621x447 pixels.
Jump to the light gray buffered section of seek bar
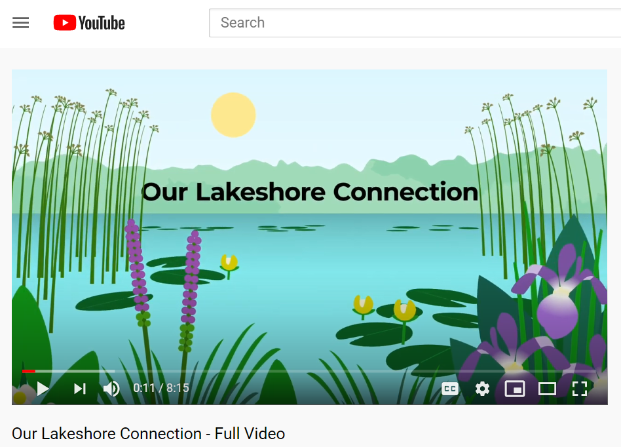75,372
